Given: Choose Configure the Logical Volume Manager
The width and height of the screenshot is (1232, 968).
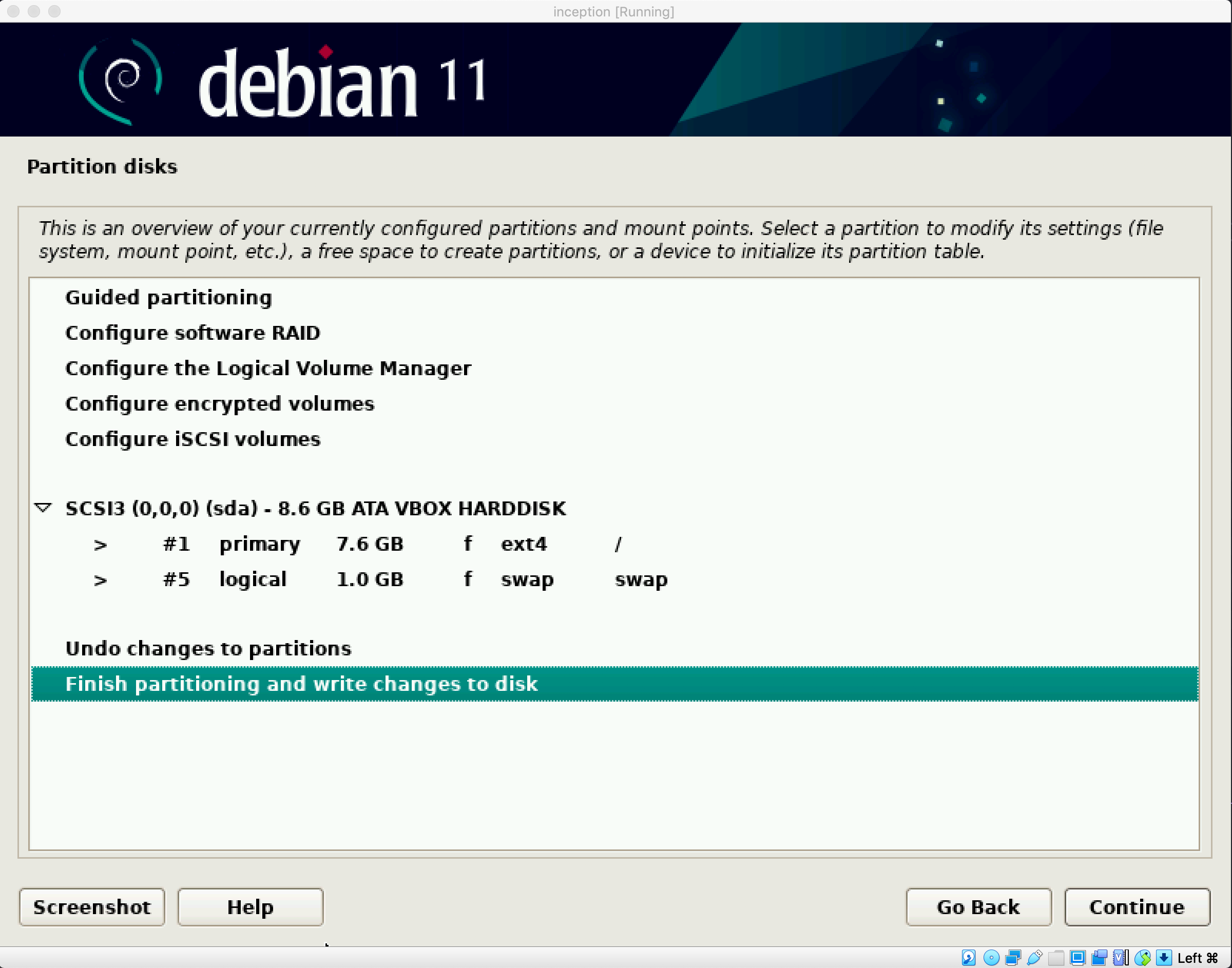Looking at the screenshot, I should tap(268, 369).
